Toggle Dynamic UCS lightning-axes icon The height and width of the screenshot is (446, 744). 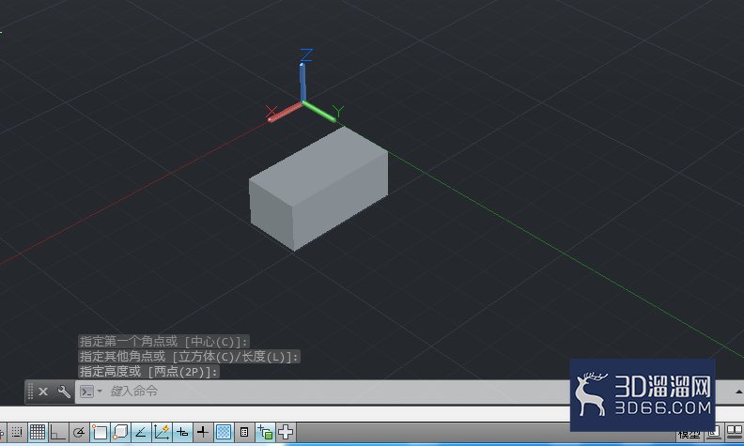click(162, 432)
